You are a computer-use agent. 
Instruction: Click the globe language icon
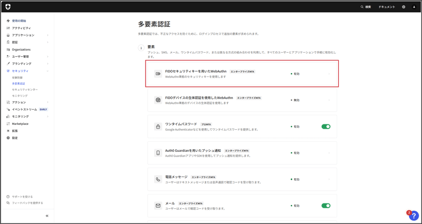(x=404, y=7)
